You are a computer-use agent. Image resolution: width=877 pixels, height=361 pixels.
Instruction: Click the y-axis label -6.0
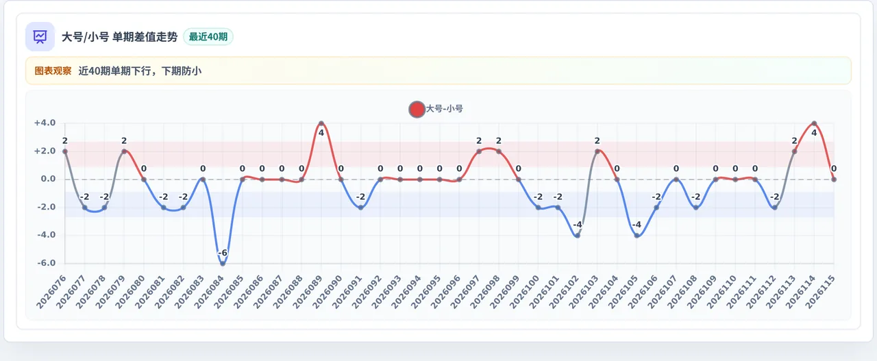(x=45, y=263)
